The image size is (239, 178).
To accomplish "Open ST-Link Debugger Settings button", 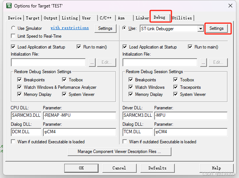I will pyautogui.click(x=217, y=28).
